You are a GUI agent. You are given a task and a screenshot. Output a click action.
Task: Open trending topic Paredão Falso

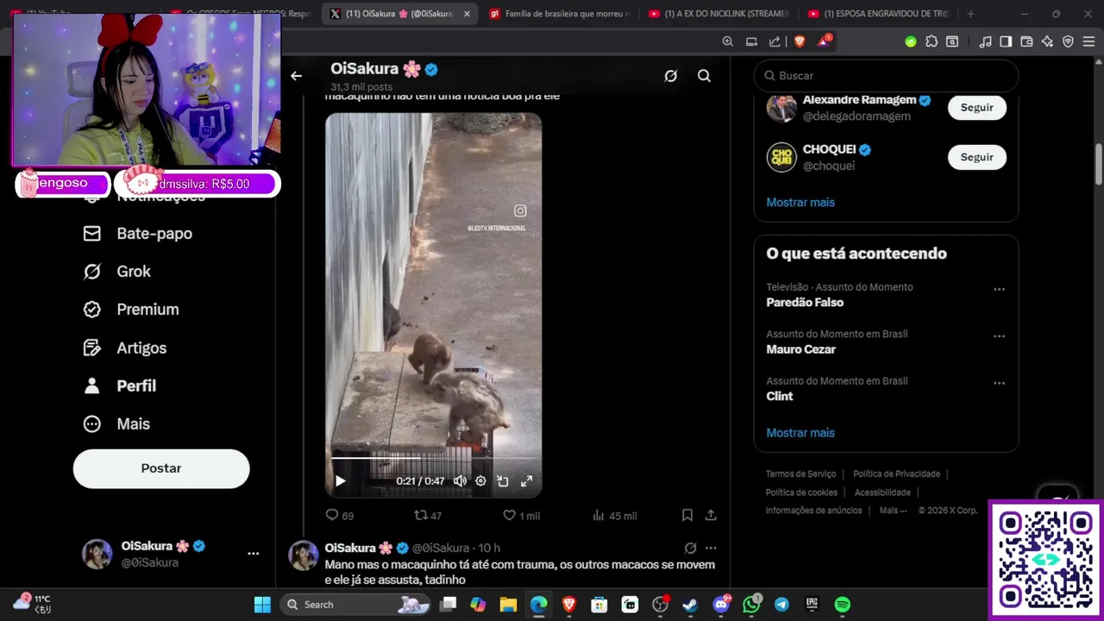805,303
